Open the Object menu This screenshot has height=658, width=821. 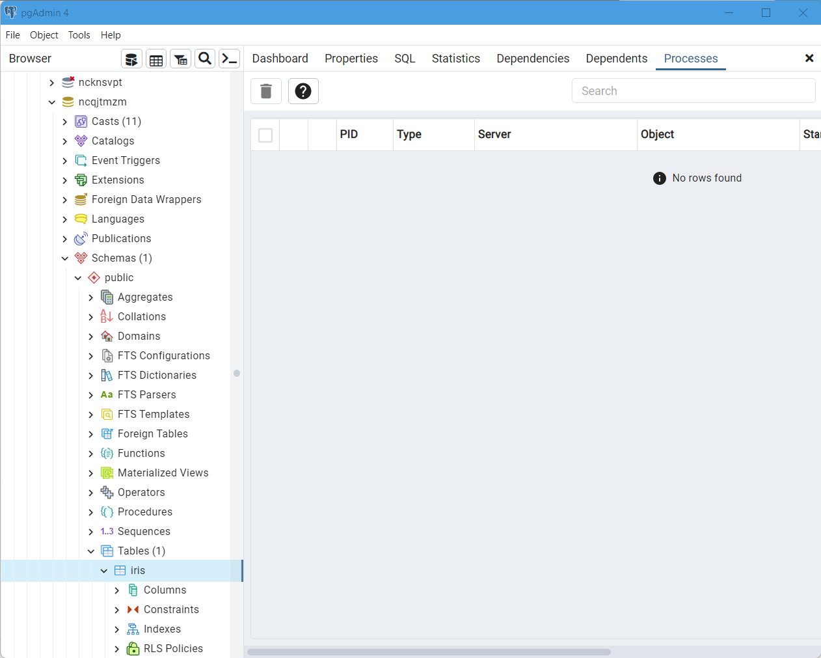[x=44, y=35]
